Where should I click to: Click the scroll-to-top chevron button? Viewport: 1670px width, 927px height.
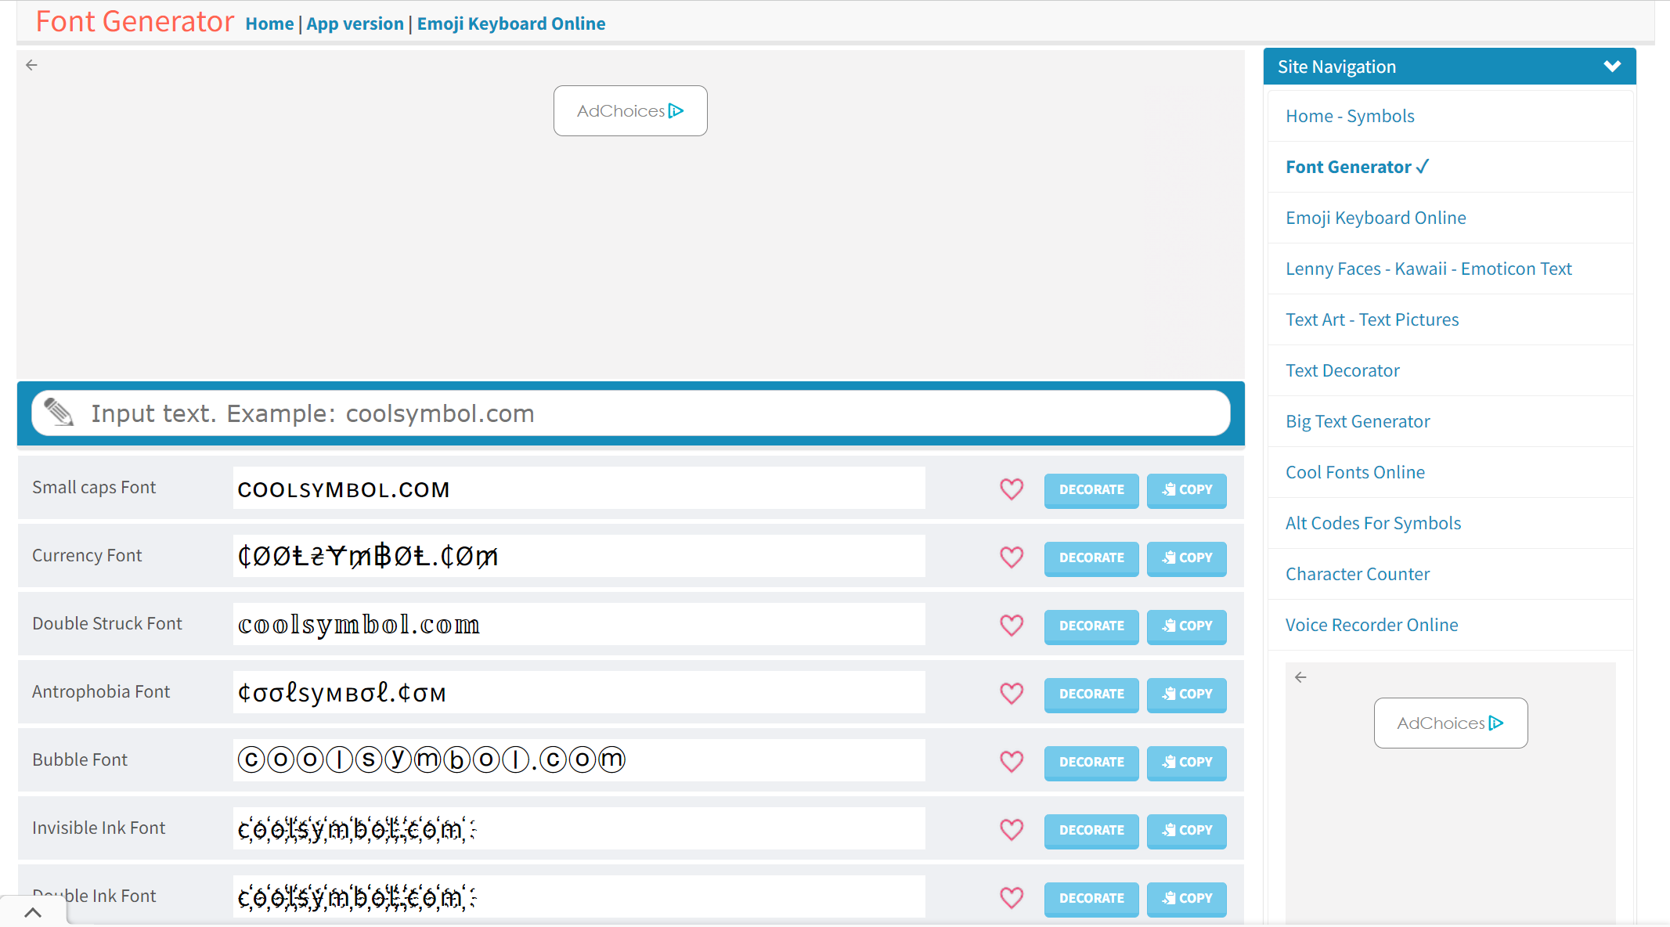tap(33, 912)
